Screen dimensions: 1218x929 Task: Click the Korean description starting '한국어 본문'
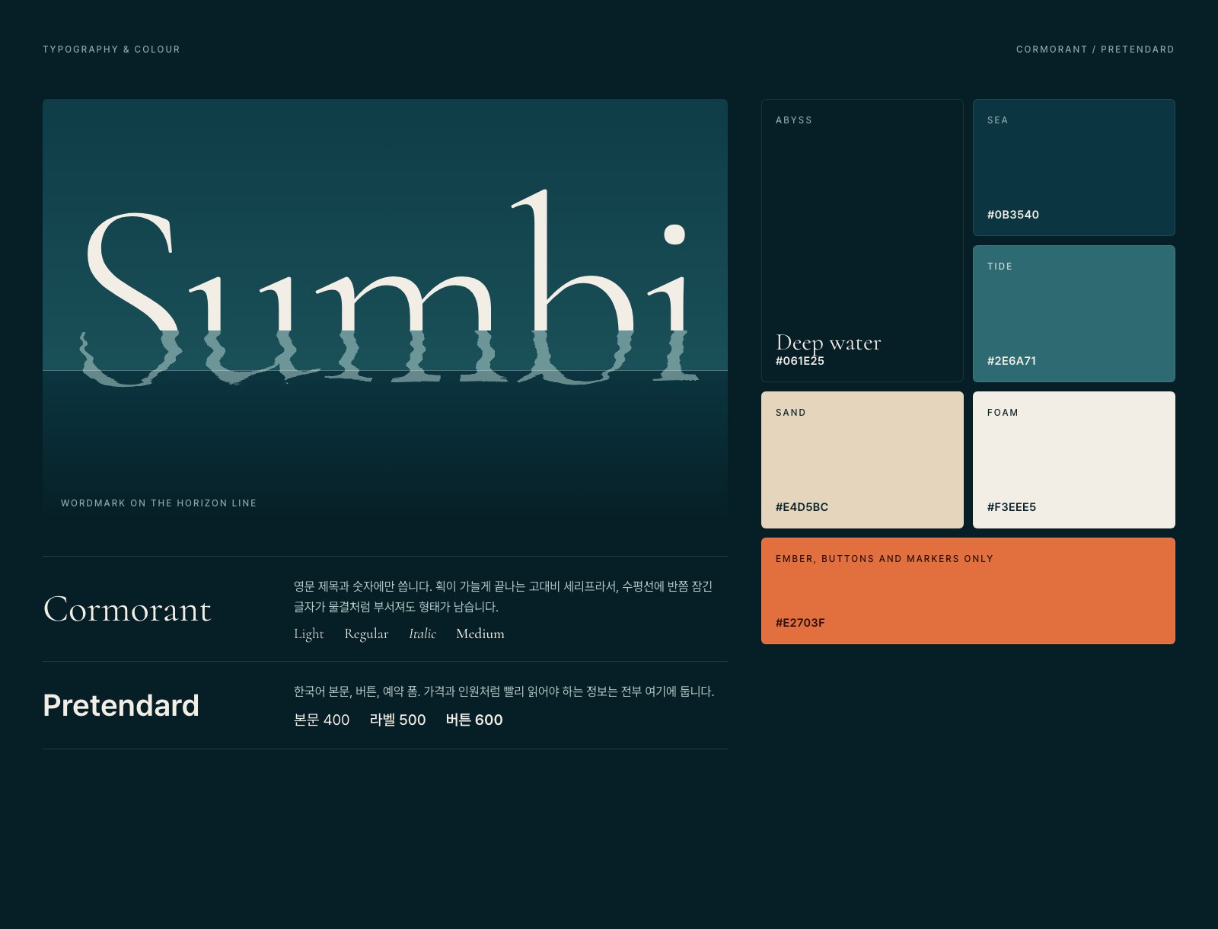(x=504, y=691)
